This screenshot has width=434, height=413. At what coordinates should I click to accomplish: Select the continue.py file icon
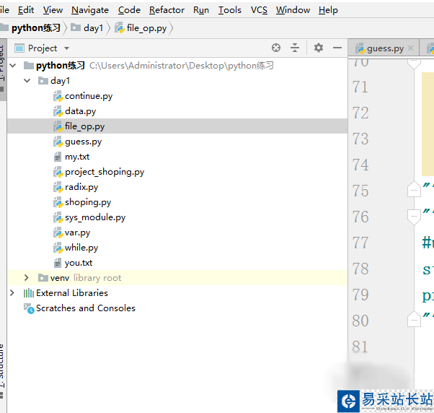click(58, 96)
